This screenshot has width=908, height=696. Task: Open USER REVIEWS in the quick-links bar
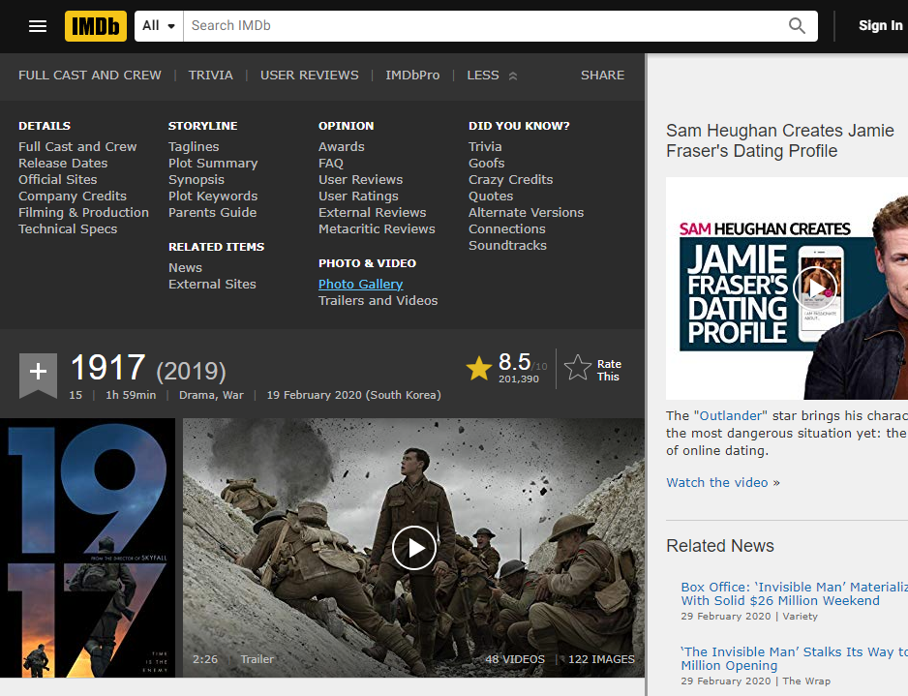309,76
